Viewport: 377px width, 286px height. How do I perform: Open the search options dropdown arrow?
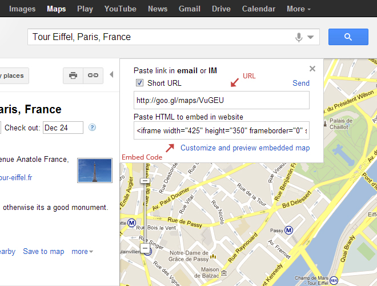311,37
